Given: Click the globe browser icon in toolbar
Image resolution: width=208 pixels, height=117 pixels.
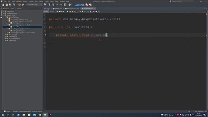Looking at the screenshot, I should tap(45, 5).
